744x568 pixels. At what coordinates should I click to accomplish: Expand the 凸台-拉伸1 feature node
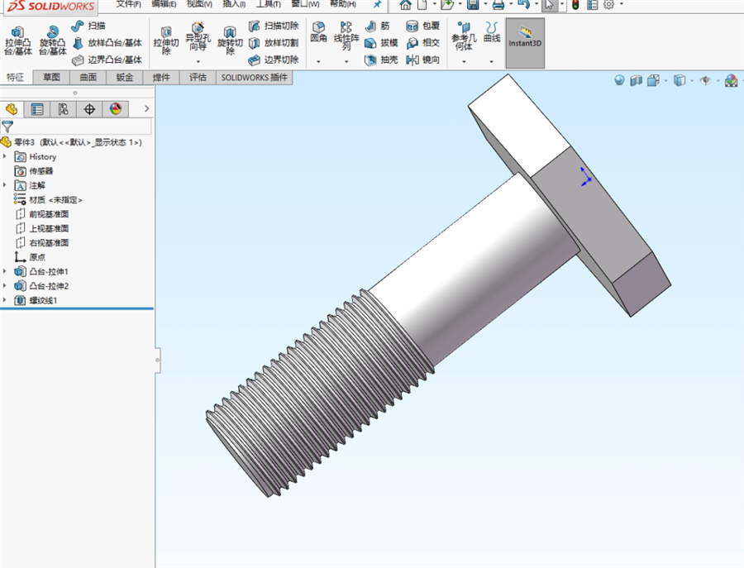click(5, 271)
